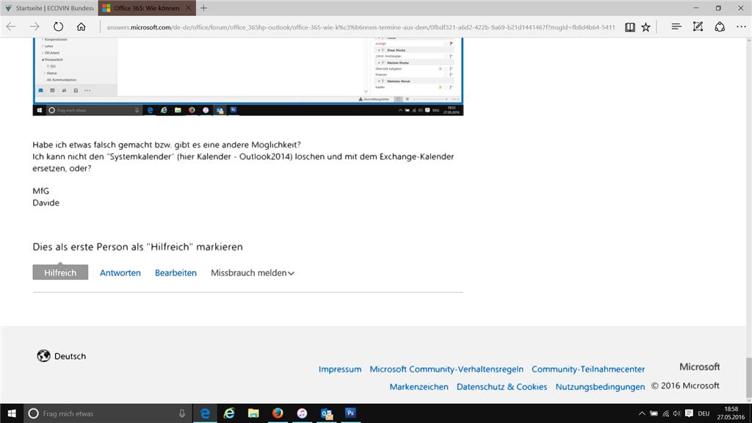Open the browser home page
This screenshot has width=752, height=423.
81,27
